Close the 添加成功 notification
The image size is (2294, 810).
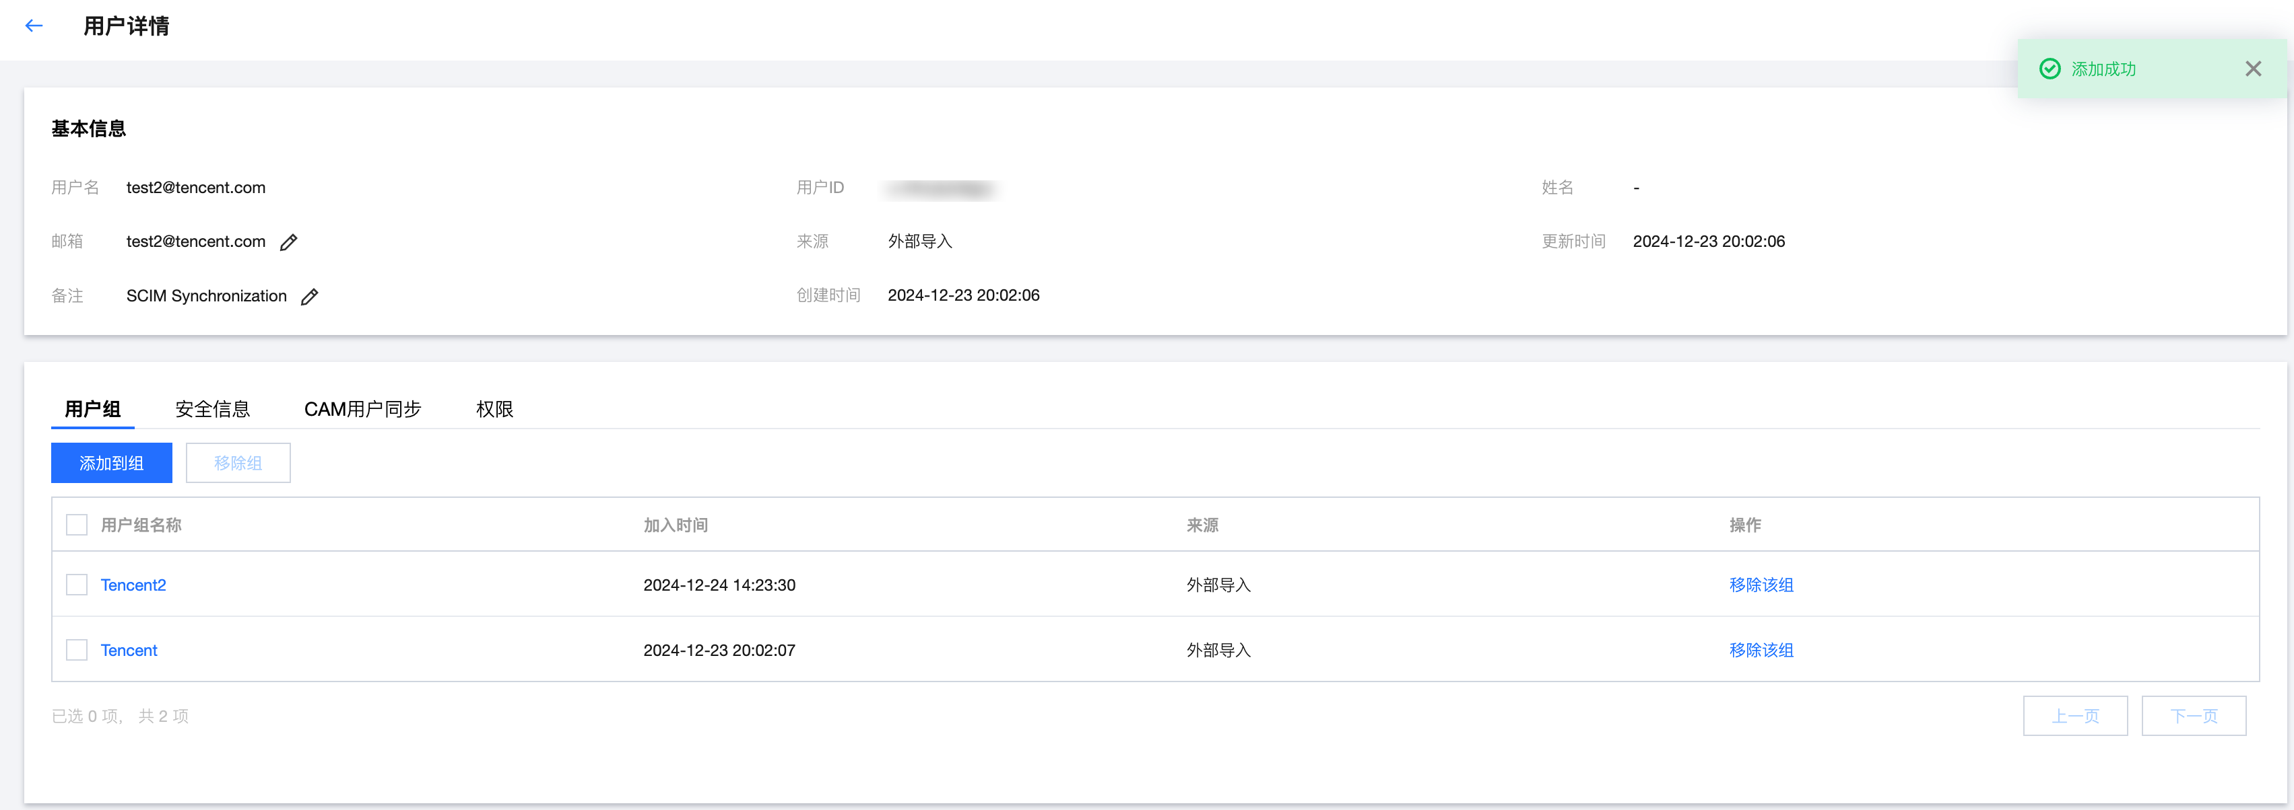click(x=2253, y=69)
